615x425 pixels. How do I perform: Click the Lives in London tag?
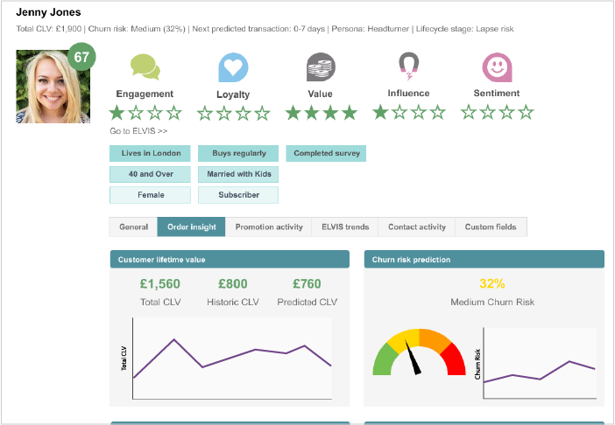[151, 153]
